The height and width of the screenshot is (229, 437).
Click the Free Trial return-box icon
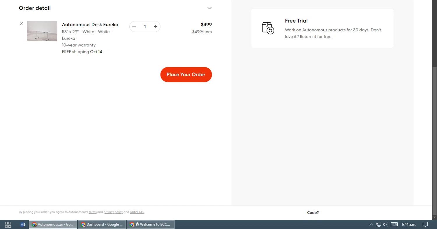pyautogui.click(x=268, y=28)
